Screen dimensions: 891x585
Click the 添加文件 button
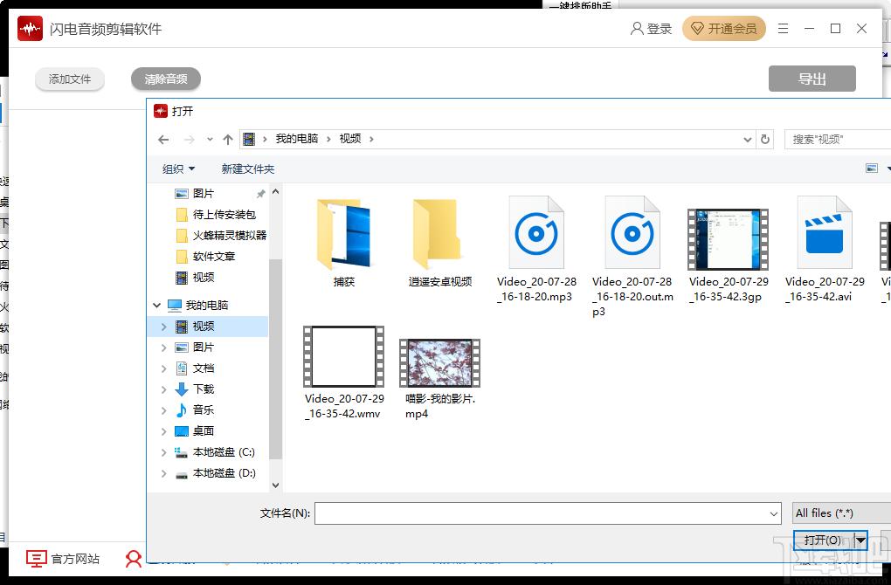coord(70,79)
